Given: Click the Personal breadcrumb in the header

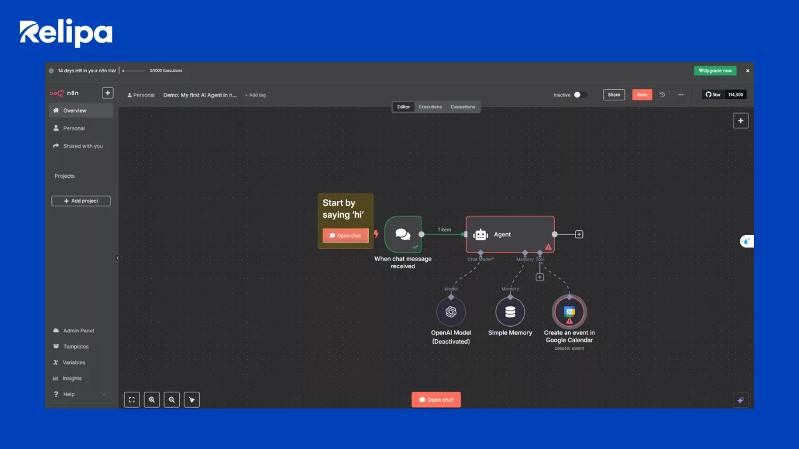Looking at the screenshot, I should click(141, 95).
